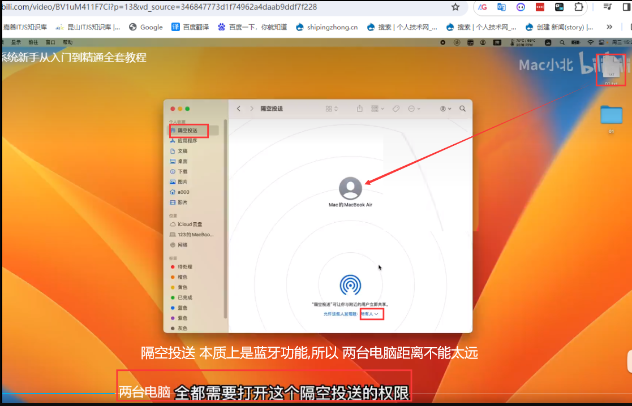
Task: Click the green zoom button of Finder window
Action: tap(187, 109)
